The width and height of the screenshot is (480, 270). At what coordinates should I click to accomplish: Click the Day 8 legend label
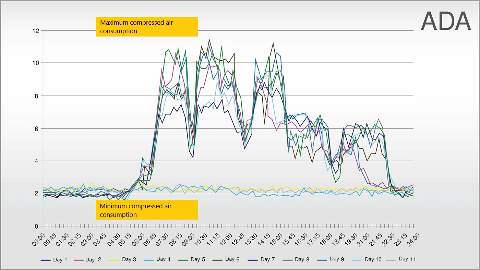(302, 260)
